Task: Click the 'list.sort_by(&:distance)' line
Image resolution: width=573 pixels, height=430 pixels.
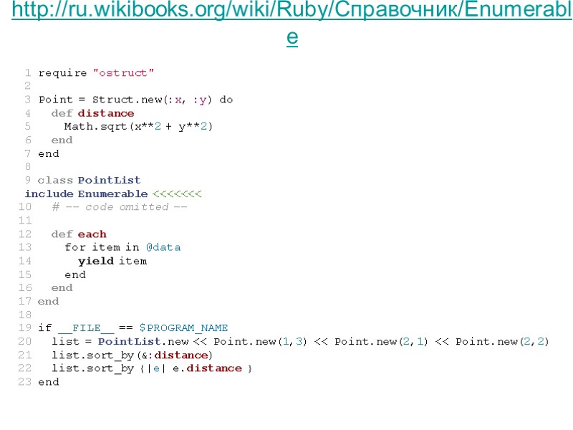Action: click(132, 355)
